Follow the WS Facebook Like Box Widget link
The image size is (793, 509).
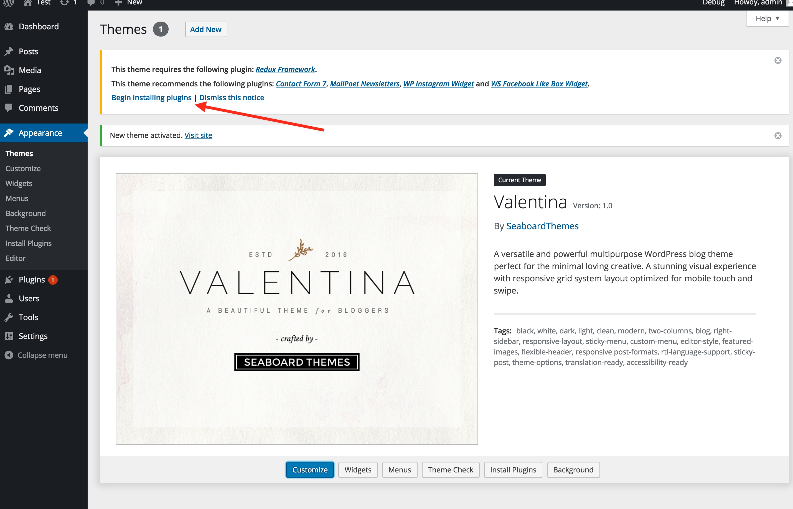539,84
